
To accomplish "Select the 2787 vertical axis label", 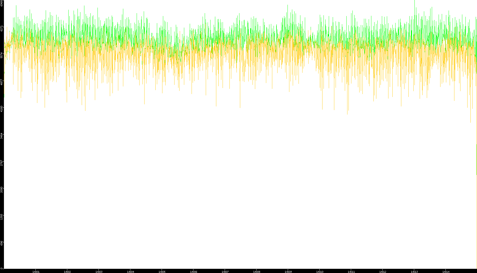I will (2, 162).
